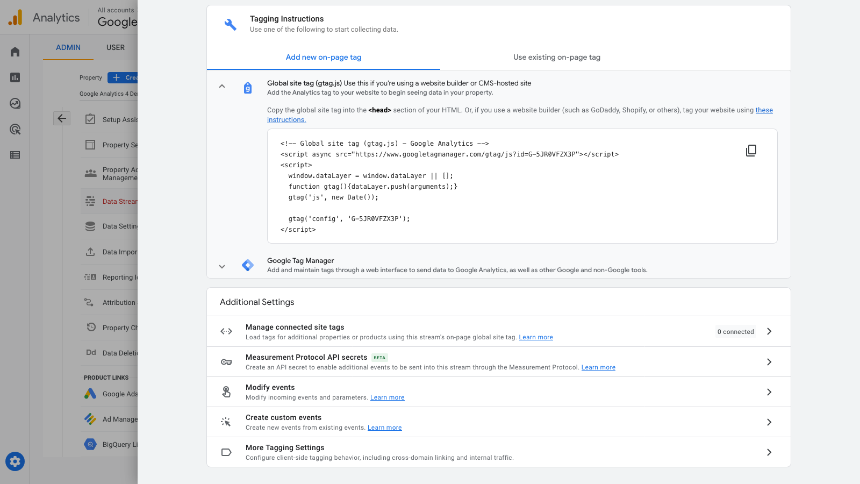The image size is (860, 484).
Task: Select Use existing on-page tag tab
Action: tap(557, 58)
